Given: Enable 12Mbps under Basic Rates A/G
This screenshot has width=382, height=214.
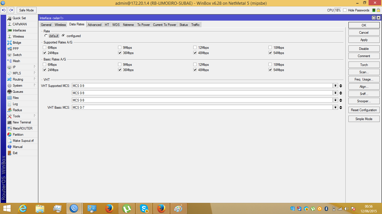Looking at the screenshot, I should tap(195, 65).
